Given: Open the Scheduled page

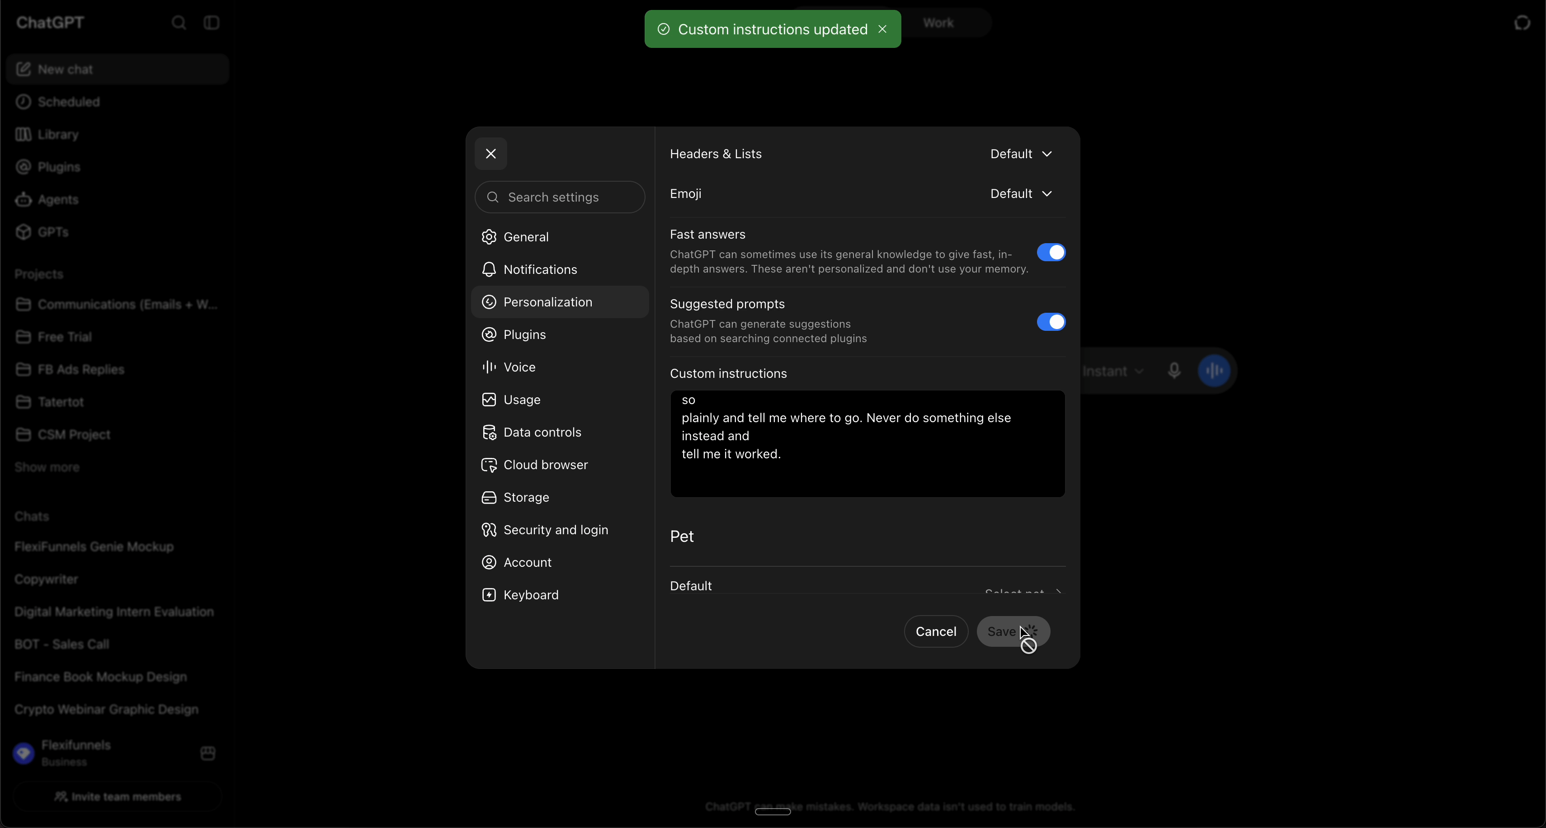Looking at the screenshot, I should tap(118, 101).
